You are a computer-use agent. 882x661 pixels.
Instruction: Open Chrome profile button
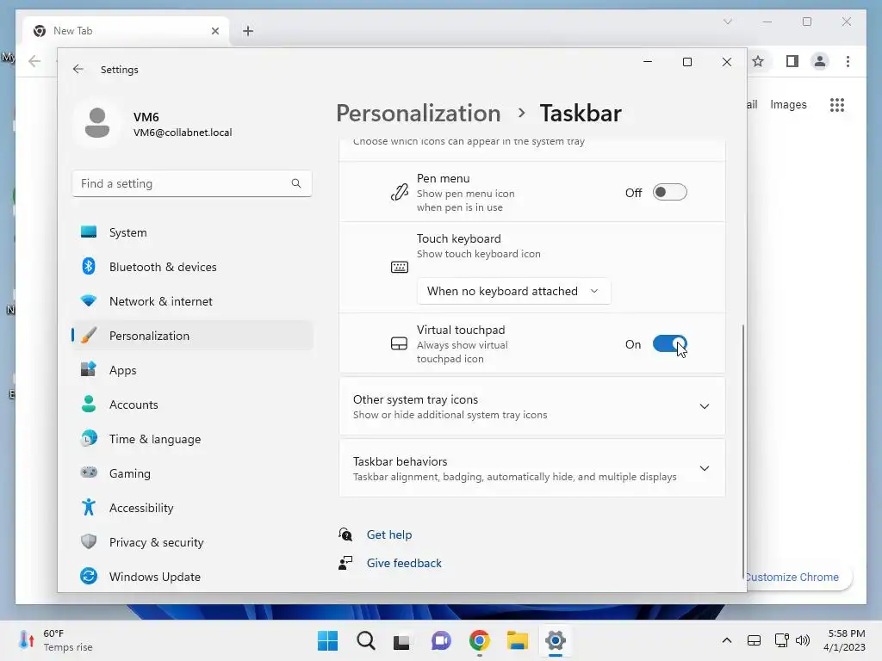click(x=820, y=61)
